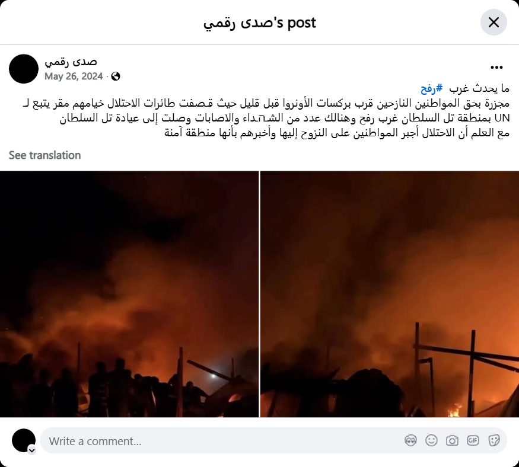Open right photo of burning structure
This screenshot has height=467, width=519.
click(390, 294)
